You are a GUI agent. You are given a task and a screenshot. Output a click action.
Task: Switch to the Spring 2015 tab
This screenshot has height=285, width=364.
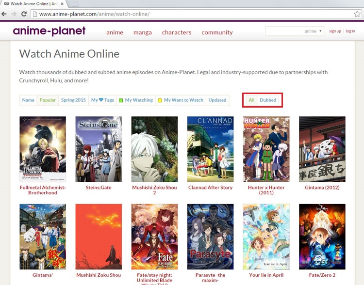(73, 100)
